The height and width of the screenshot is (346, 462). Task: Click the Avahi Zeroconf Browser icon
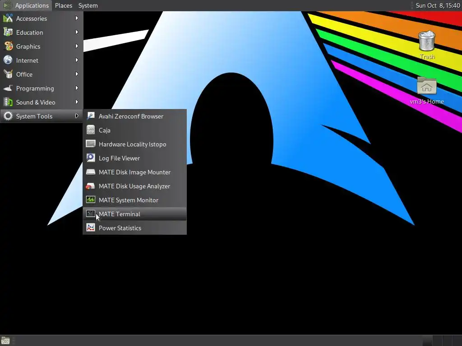point(90,116)
